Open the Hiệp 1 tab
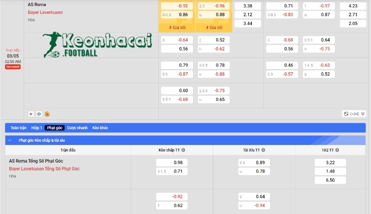 [37, 127]
